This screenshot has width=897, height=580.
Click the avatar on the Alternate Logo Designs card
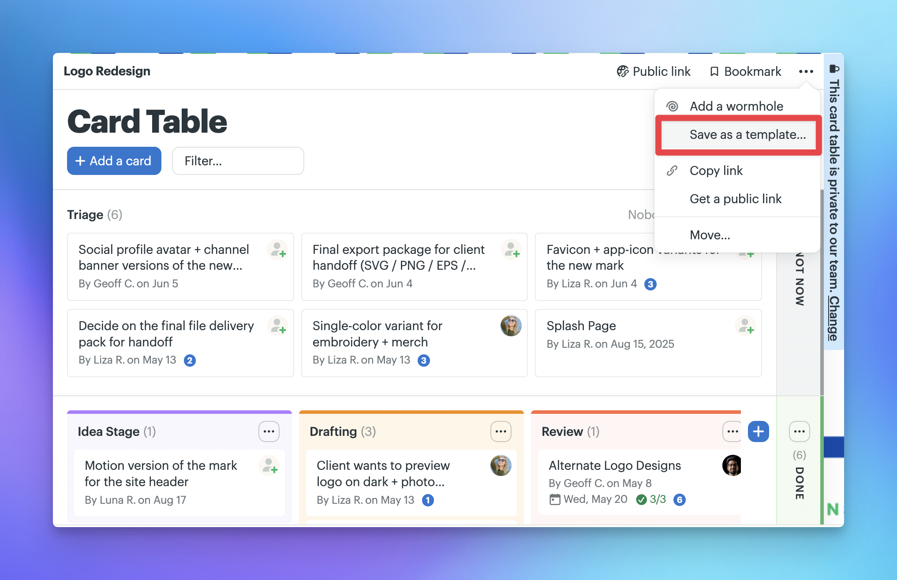(732, 465)
